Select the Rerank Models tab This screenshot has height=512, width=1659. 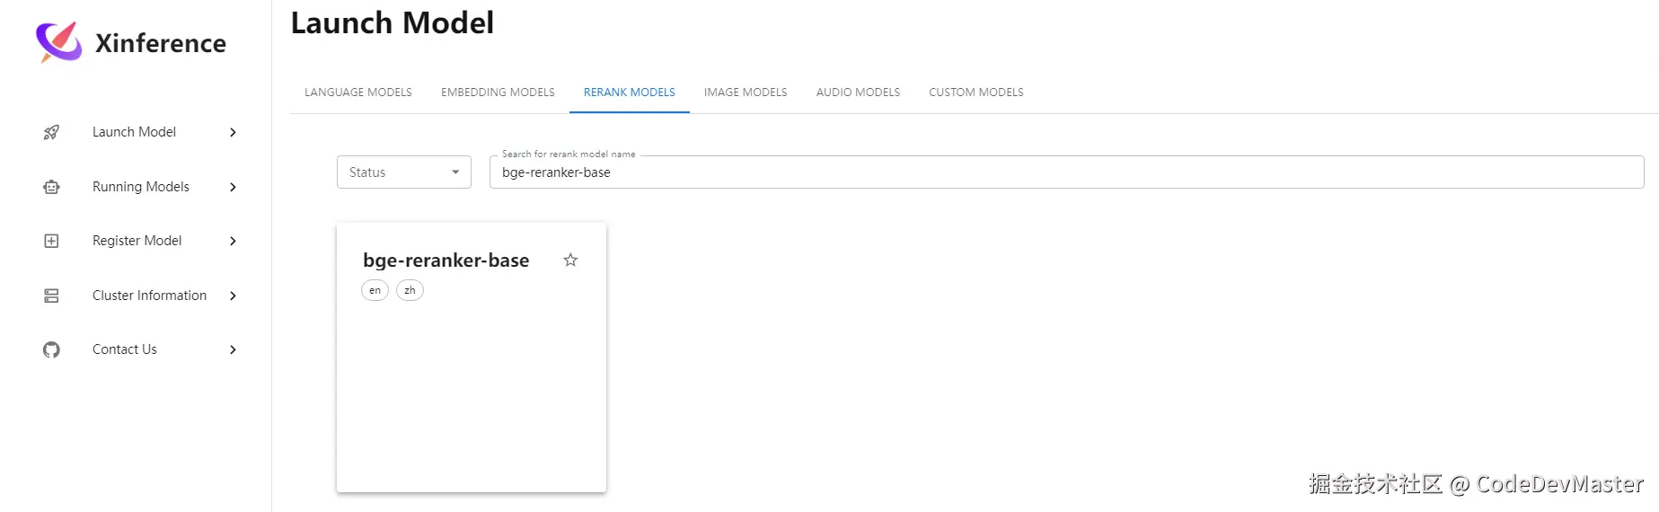630,93
